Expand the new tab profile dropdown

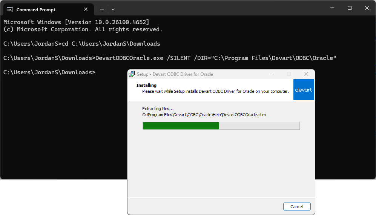113,9
